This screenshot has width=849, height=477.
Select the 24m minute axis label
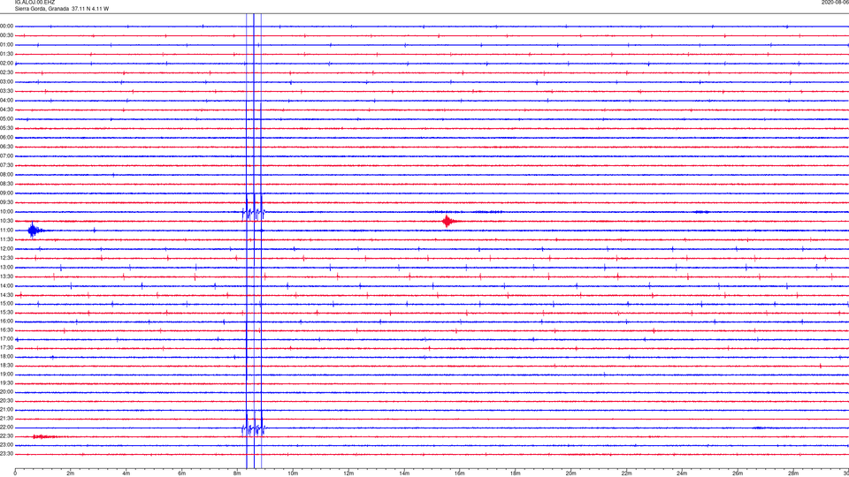click(x=682, y=473)
